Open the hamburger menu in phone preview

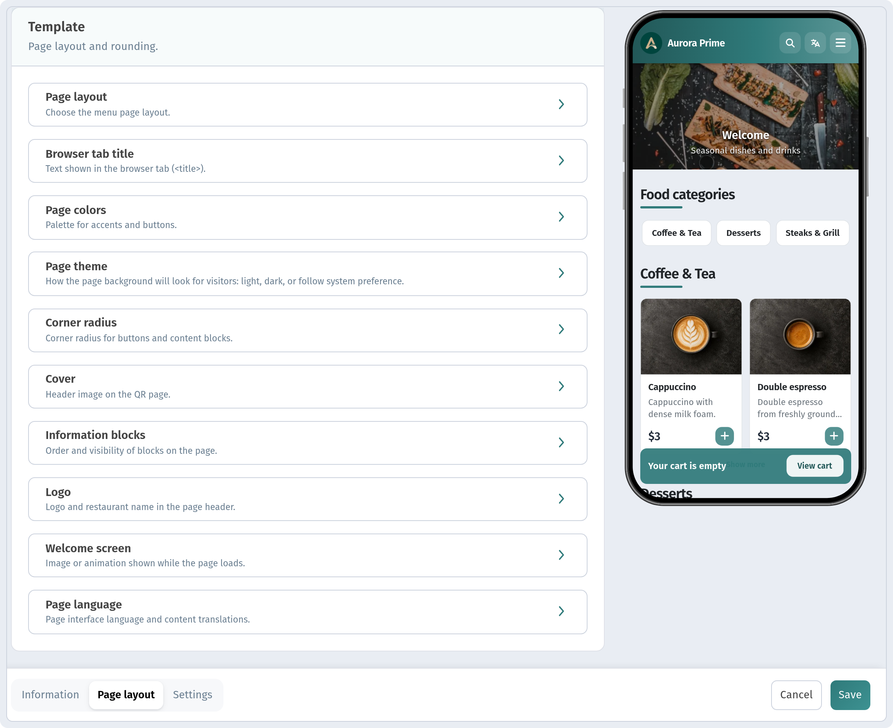[x=840, y=43]
